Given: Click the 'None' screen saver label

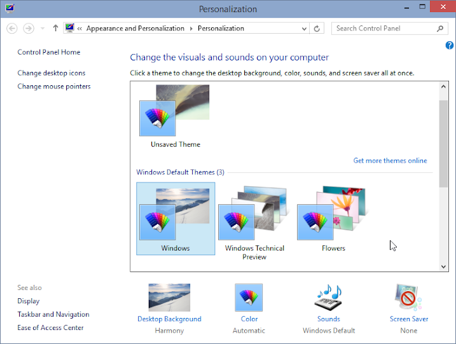Looking at the screenshot, I should 408,331.
